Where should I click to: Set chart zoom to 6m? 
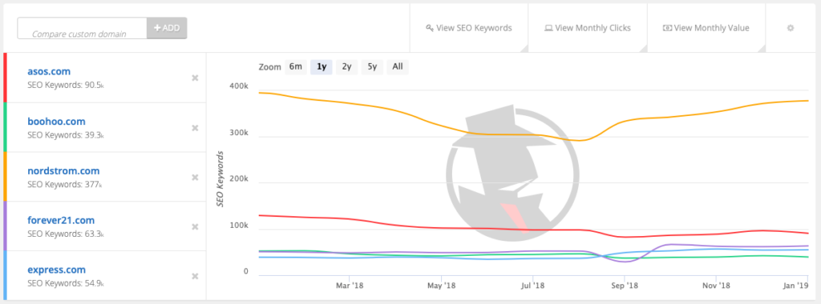[x=296, y=67]
